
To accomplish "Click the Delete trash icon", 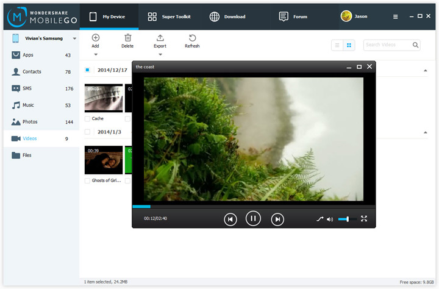I will pos(127,38).
